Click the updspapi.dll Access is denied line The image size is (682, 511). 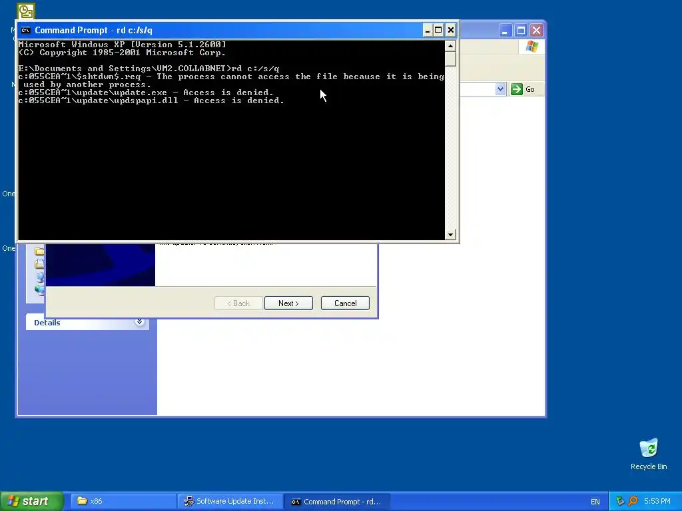tap(151, 100)
